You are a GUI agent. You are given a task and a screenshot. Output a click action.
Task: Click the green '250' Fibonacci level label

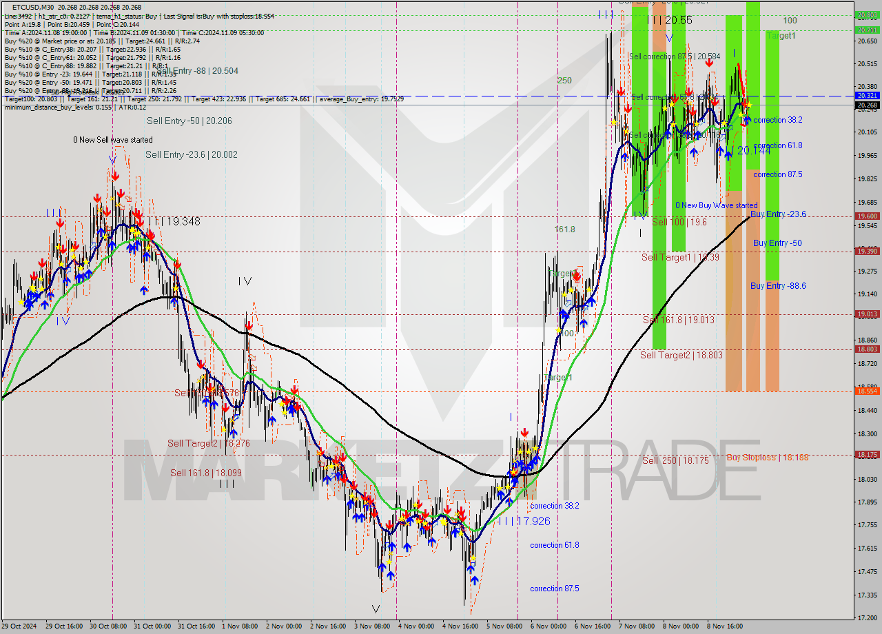[564, 81]
